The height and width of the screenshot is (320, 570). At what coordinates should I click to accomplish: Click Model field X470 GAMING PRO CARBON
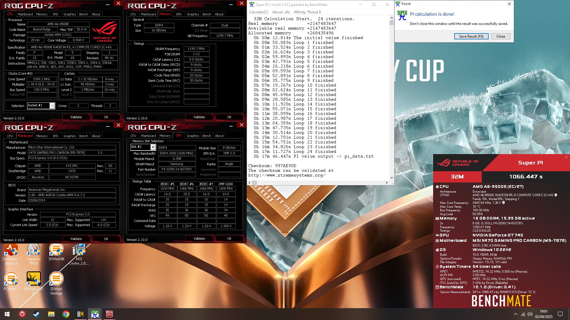coord(56,153)
